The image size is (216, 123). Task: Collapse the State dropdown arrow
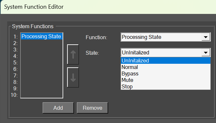206,52
